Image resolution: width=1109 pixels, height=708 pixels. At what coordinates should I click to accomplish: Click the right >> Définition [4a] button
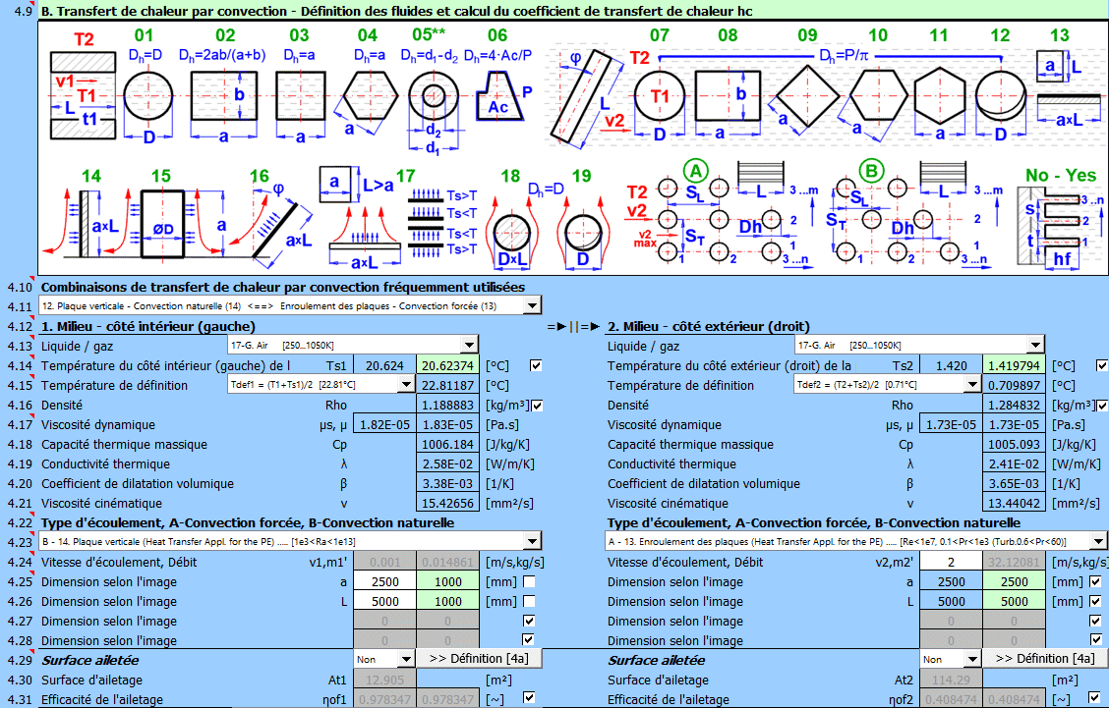click(x=1044, y=659)
